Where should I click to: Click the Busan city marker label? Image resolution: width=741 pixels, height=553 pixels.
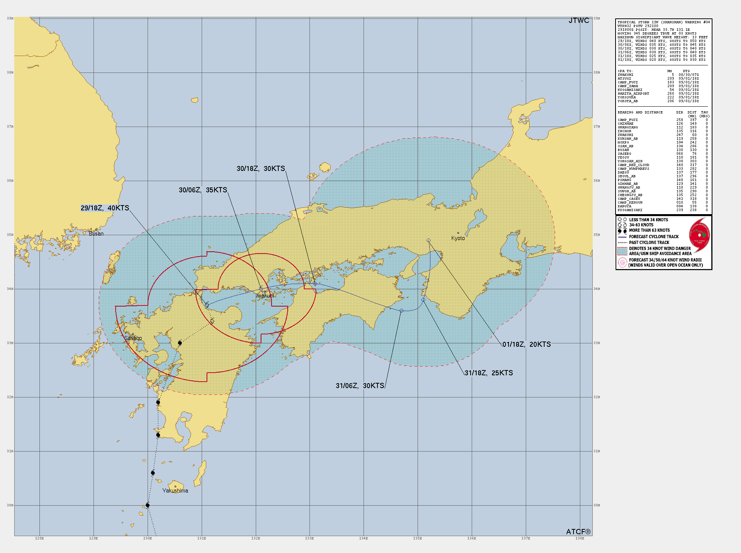pos(96,234)
